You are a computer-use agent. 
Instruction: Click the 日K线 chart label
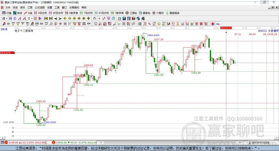coord(4,29)
